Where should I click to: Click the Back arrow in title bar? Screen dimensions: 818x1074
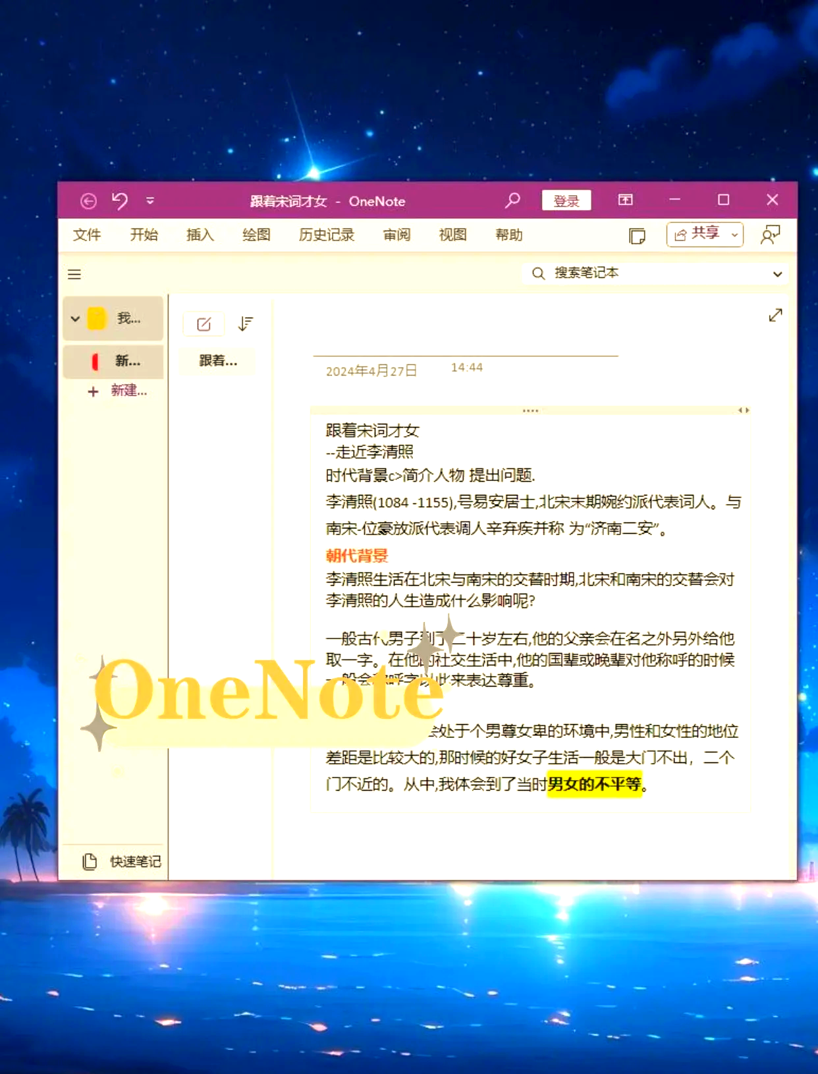[x=88, y=201]
